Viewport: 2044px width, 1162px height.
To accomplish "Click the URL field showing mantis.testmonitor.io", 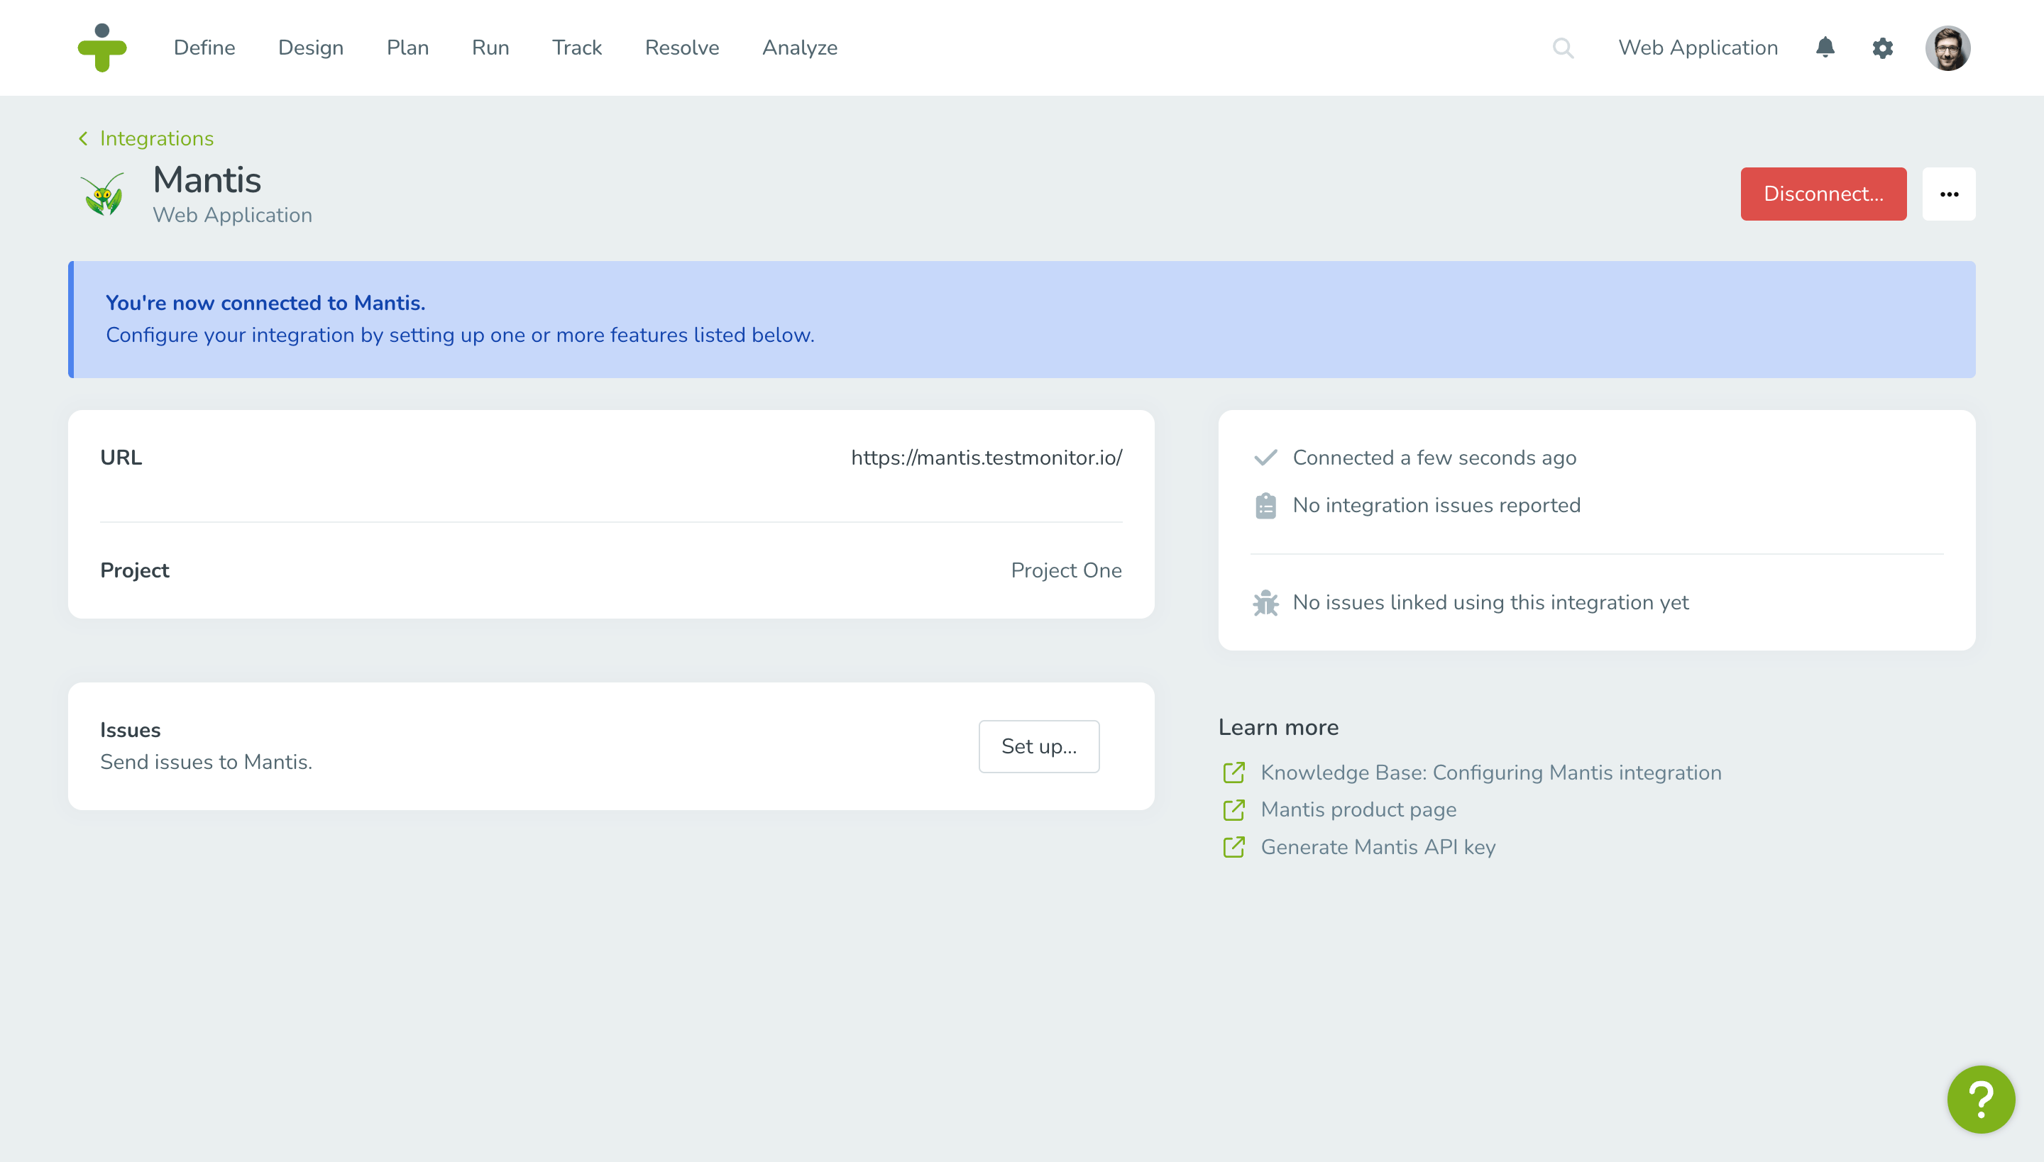I will pyautogui.click(x=986, y=458).
